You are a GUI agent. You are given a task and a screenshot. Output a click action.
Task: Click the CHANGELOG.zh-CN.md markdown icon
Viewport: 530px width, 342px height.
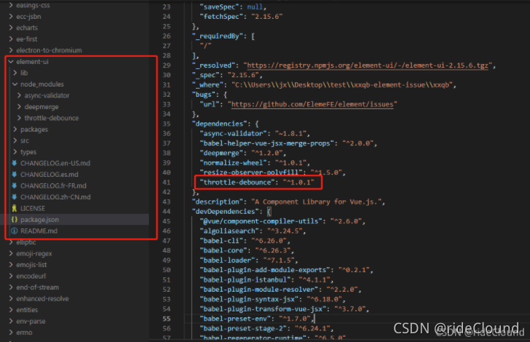(15, 197)
